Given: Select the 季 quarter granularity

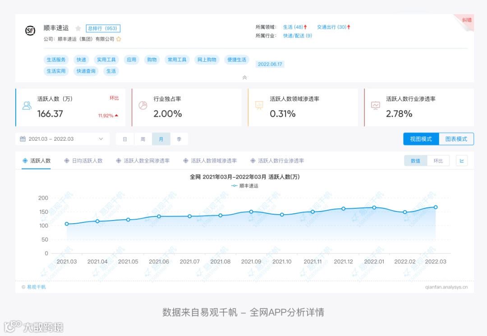Looking at the screenshot, I should click(179, 139).
